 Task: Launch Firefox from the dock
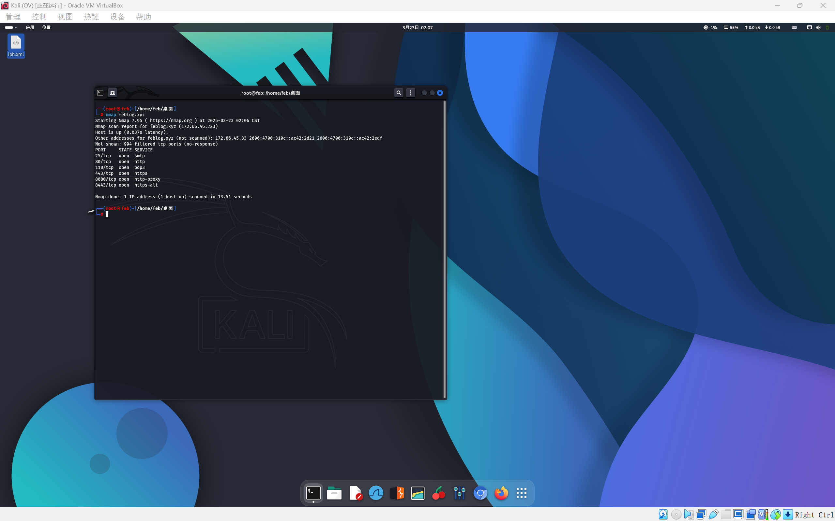coord(501,493)
